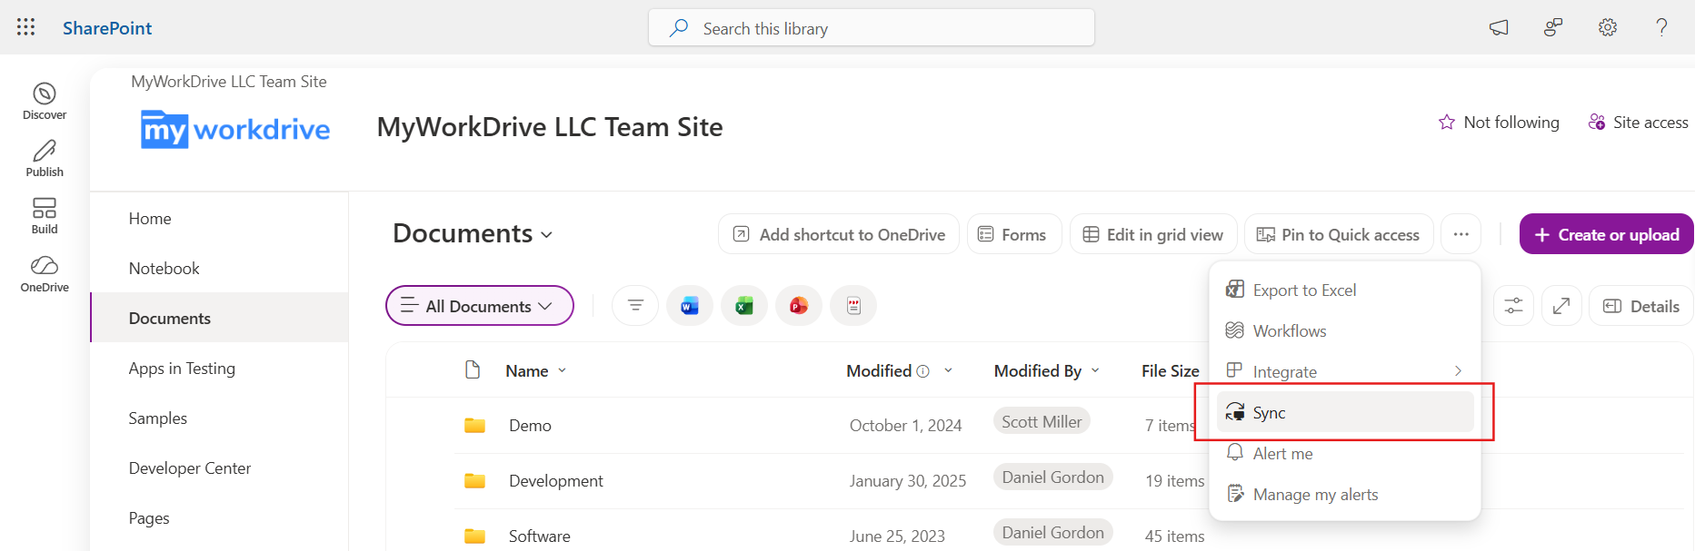Open Apps in Testing navigation link
This screenshot has height=551, width=1695.
[182, 369]
